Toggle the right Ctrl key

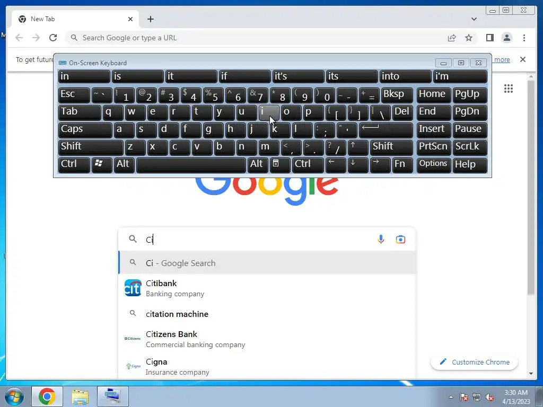[308, 165]
